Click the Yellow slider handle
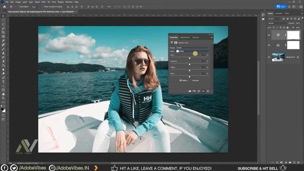Image resolution: width=304 pixels, height=171 pixels. pos(190,70)
